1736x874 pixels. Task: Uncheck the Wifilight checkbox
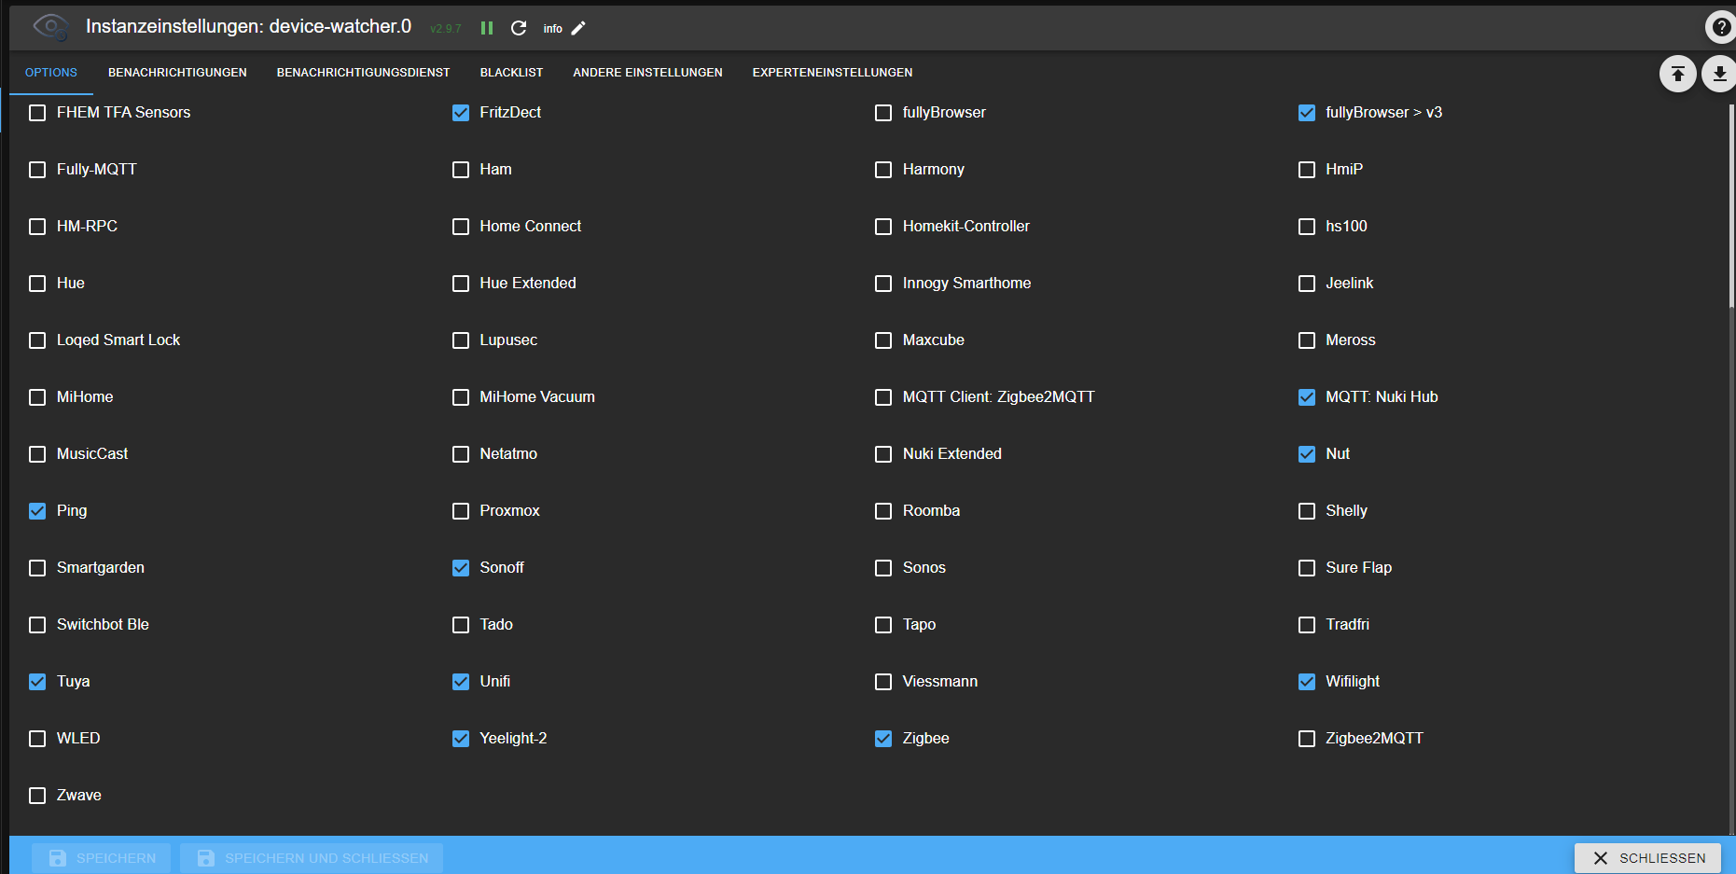pos(1307,682)
